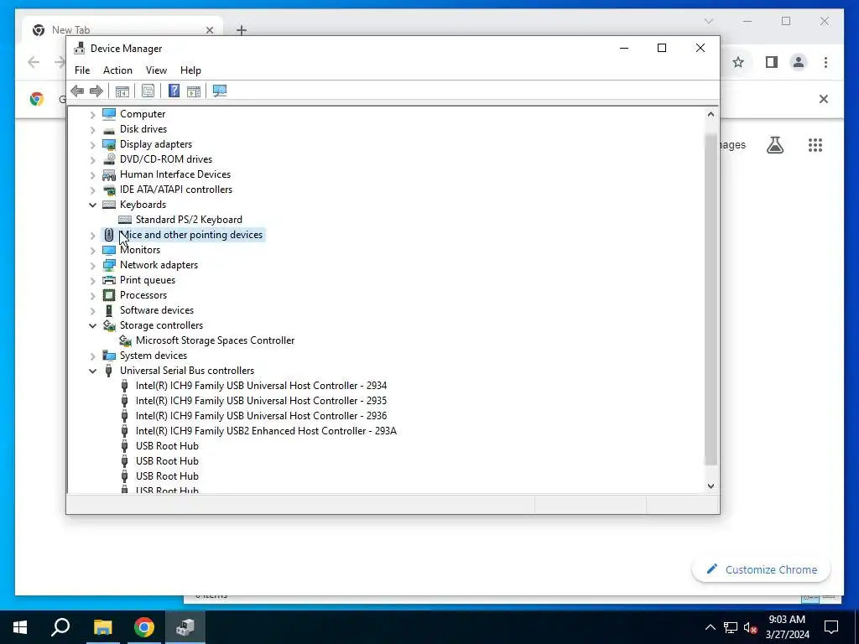This screenshot has width=859, height=644.
Task: Open the Help menu
Action: point(190,70)
